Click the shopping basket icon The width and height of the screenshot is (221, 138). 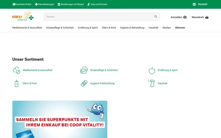coord(207,17)
